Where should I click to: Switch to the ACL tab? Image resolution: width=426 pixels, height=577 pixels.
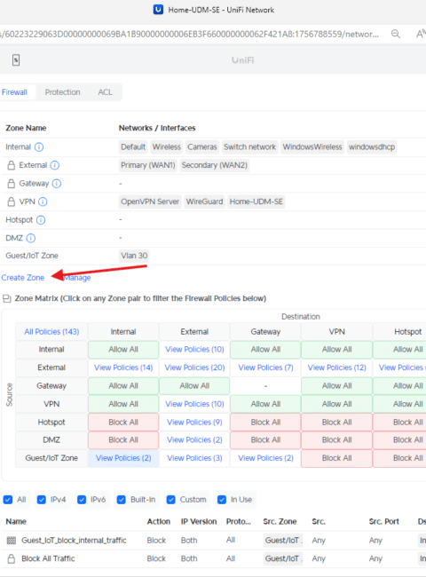click(x=106, y=92)
